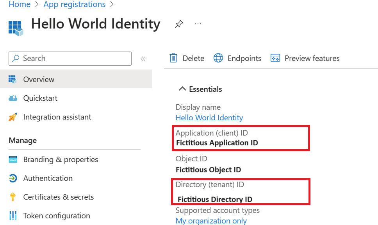Select the Fictitious Directory ID value

[215, 199]
